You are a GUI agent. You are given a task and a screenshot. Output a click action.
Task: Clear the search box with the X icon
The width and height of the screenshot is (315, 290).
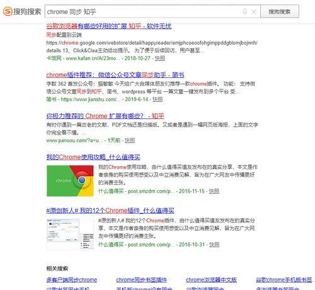(254, 11)
